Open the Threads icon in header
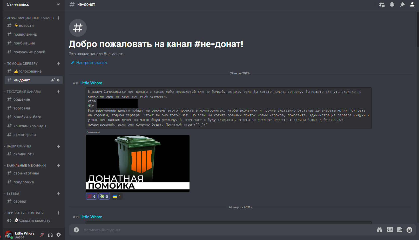The width and height of the screenshot is (419, 240). 382,4
